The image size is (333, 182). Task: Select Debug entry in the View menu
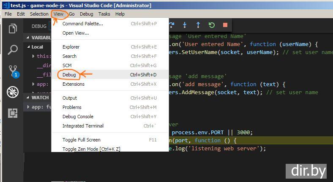(x=110, y=75)
